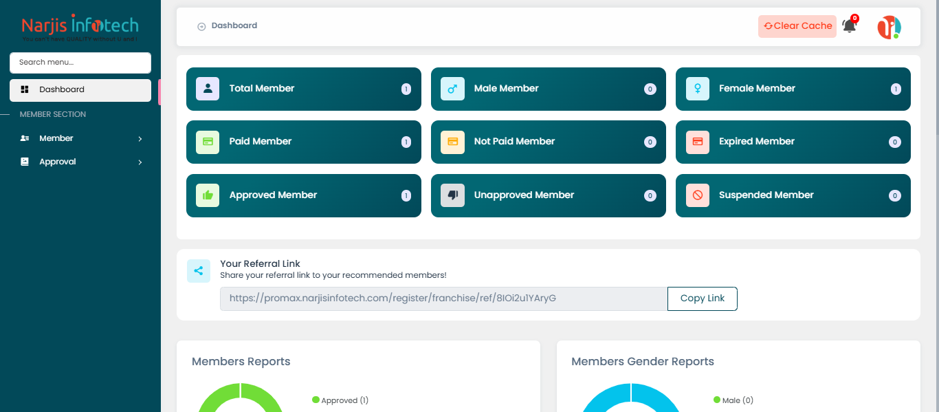Click the Approval sidebar icon

click(25, 162)
